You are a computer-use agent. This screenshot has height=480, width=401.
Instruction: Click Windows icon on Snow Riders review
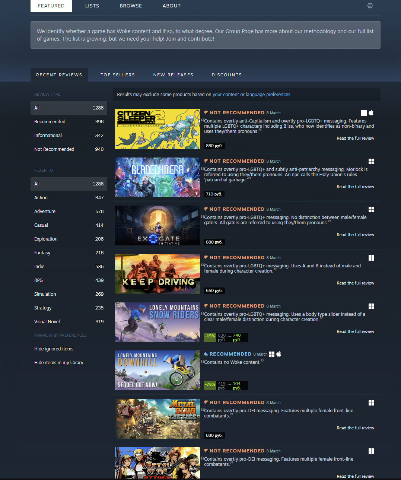(x=371, y=306)
